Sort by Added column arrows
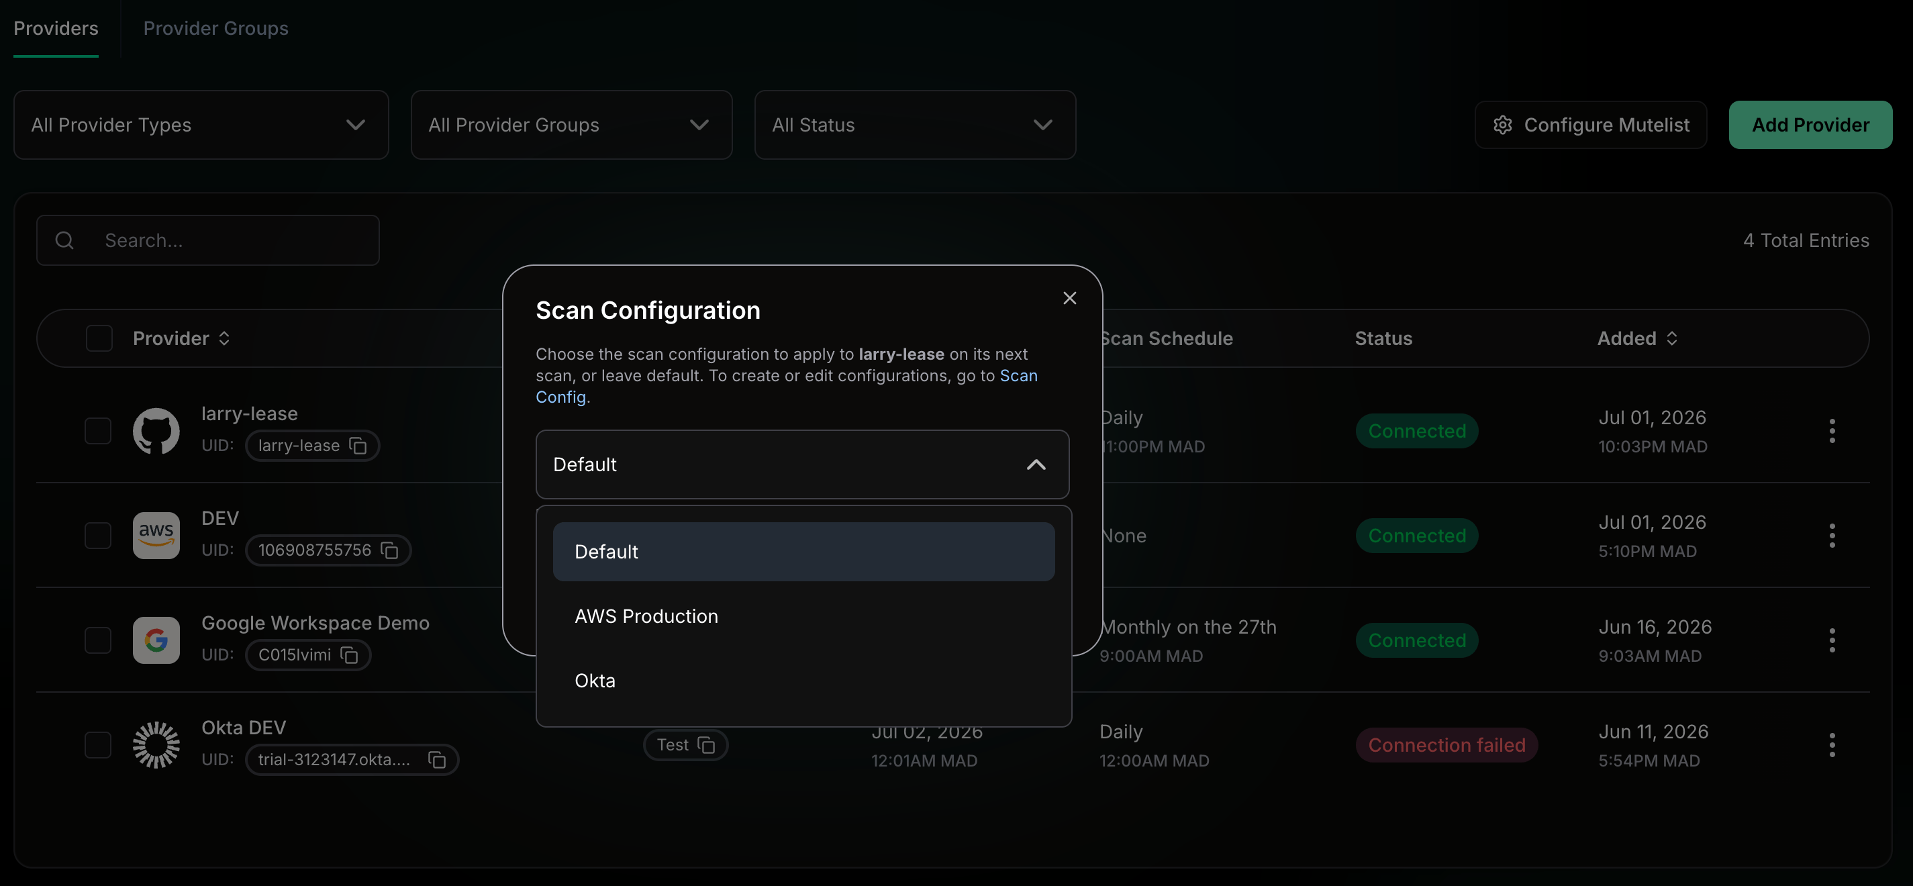The width and height of the screenshot is (1913, 886). coord(1671,339)
